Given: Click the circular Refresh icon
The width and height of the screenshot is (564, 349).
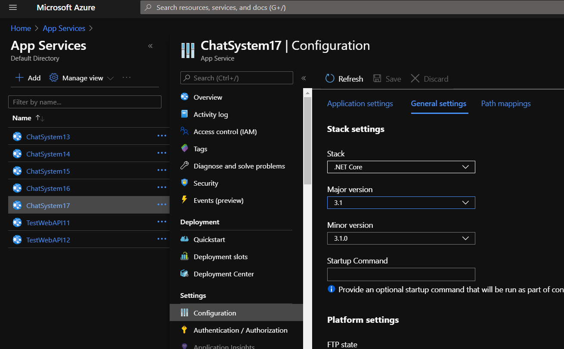Looking at the screenshot, I should (330, 78).
